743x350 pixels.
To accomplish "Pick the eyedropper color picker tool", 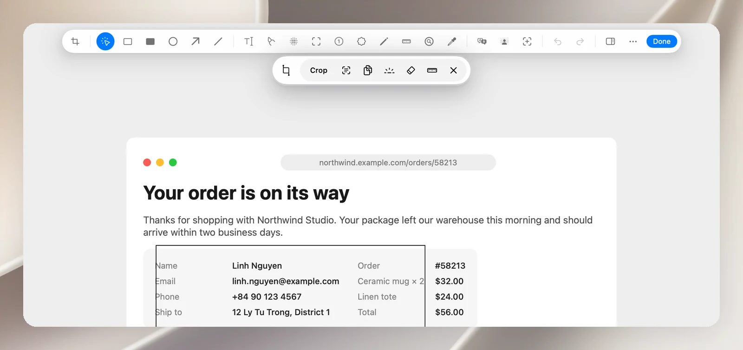I will (452, 41).
